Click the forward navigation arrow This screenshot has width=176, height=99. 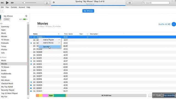pyautogui.click(x=2, y=11)
